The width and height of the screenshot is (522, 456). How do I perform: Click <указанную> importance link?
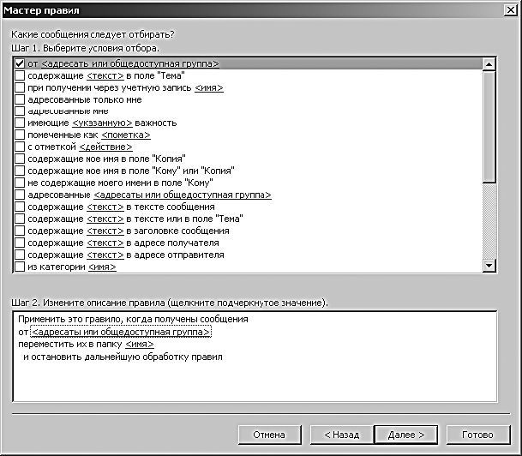[x=102, y=123]
